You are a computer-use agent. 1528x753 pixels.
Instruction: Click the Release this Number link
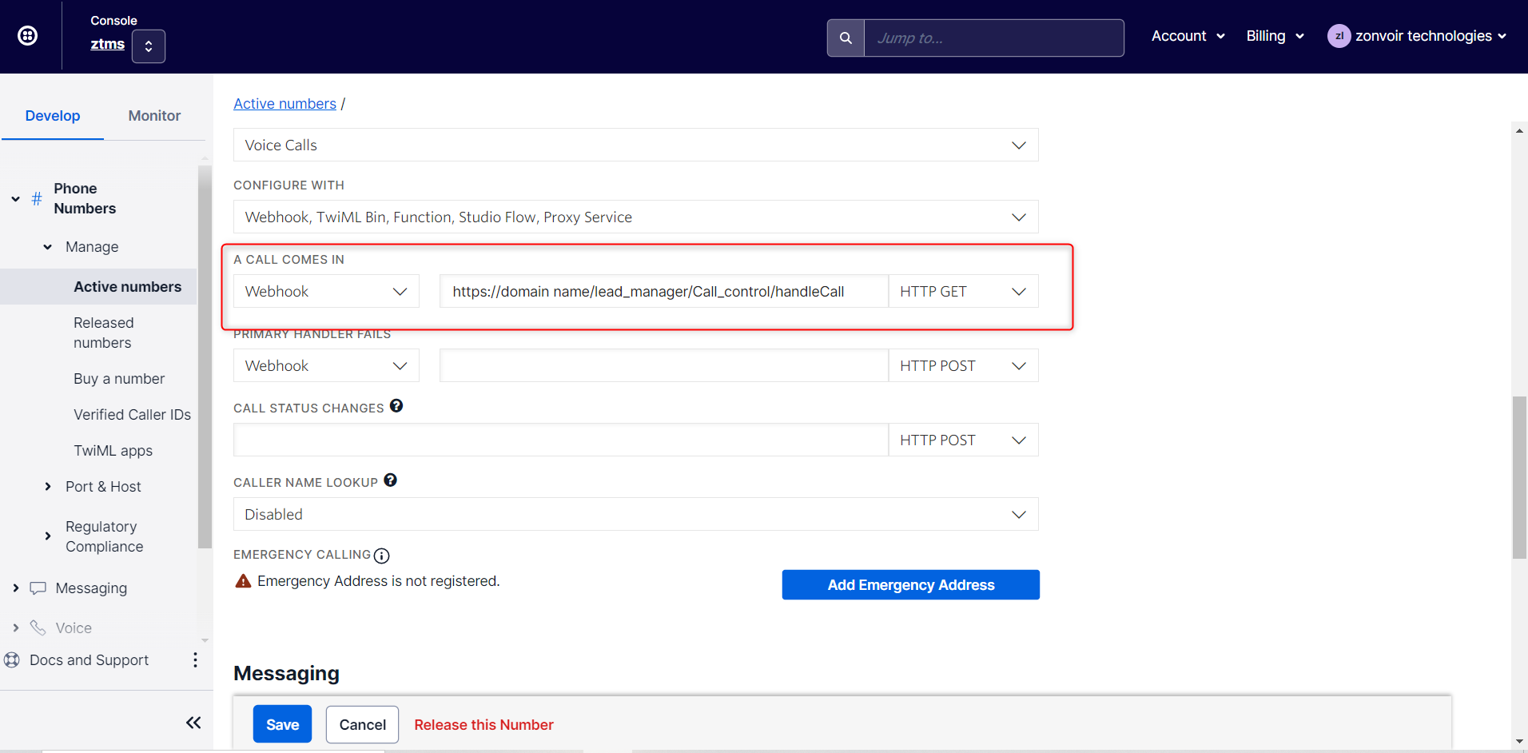point(483,725)
